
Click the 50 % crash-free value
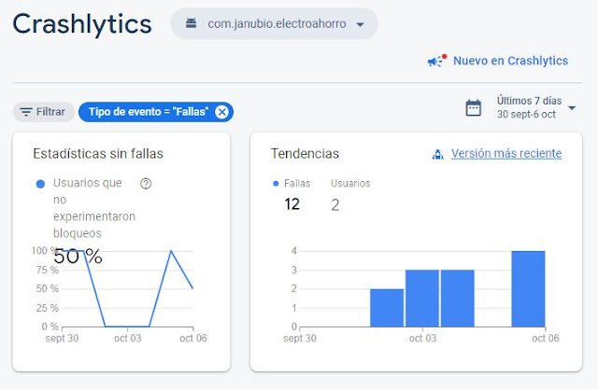78,257
